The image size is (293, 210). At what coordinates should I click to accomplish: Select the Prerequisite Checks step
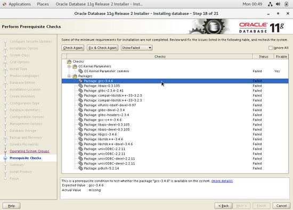pyautogui.click(x=26, y=158)
